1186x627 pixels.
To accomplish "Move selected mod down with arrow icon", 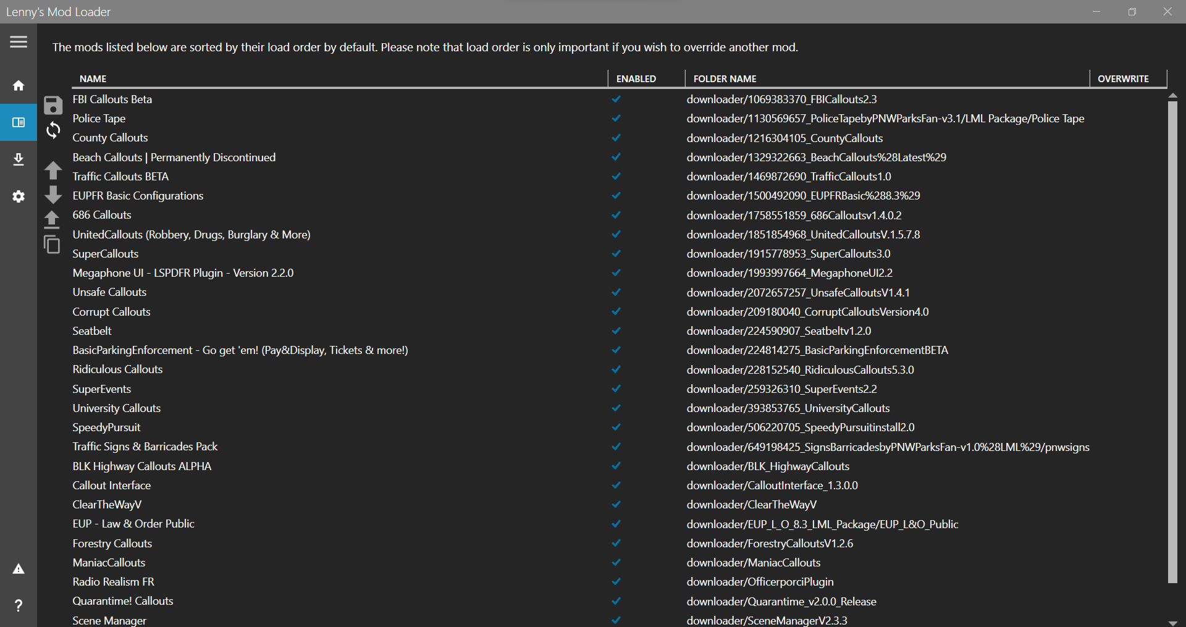I will coord(53,195).
